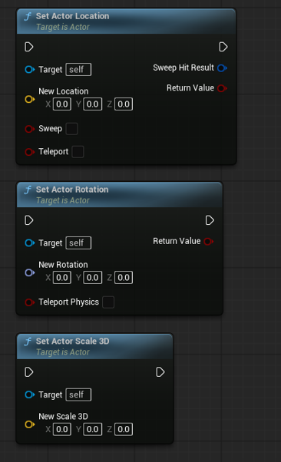
Task: Click the Target pin on Set Actor Scale 3D
Action: tap(30, 394)
